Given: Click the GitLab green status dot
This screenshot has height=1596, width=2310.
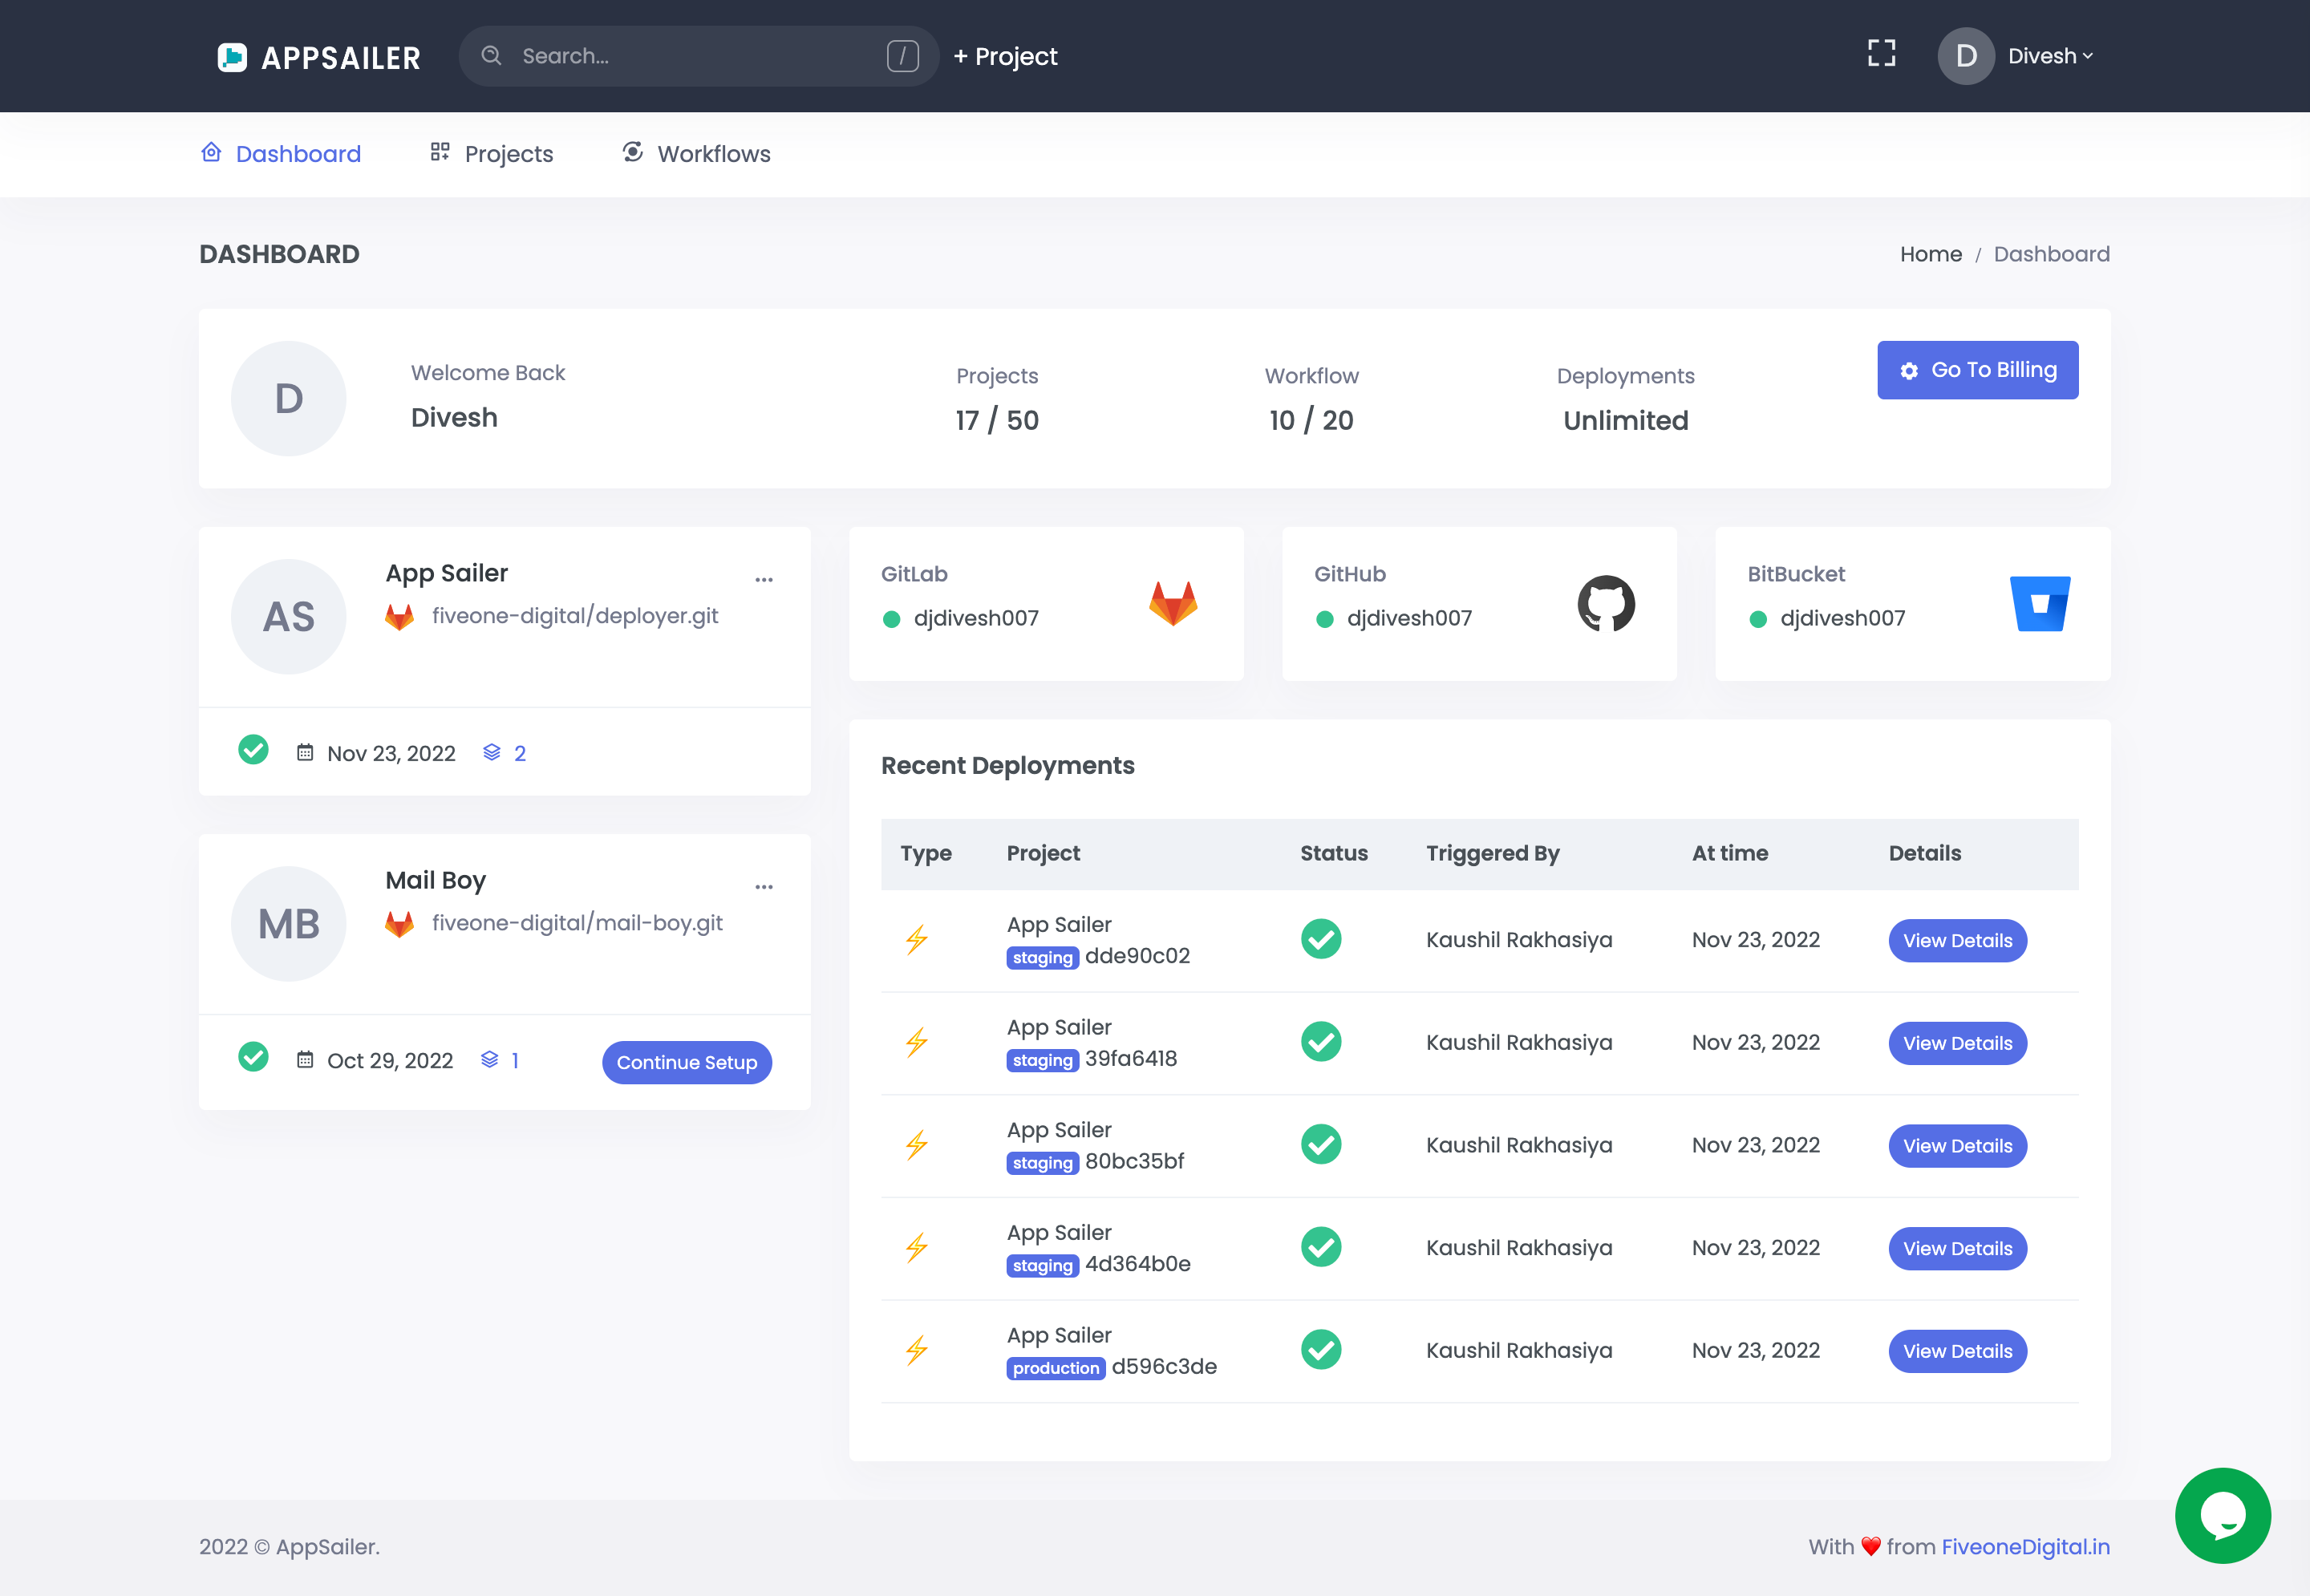Looking at the screenshot, I should pos(891,619).
